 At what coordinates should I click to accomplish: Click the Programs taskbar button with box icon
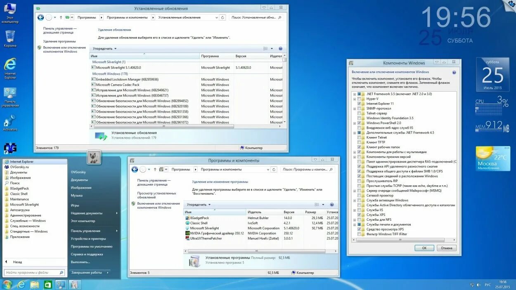point(74,285)
